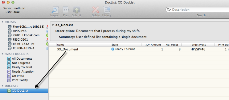
Task: Click the JDF Amount value 1
Action: (x=162, y=49)
